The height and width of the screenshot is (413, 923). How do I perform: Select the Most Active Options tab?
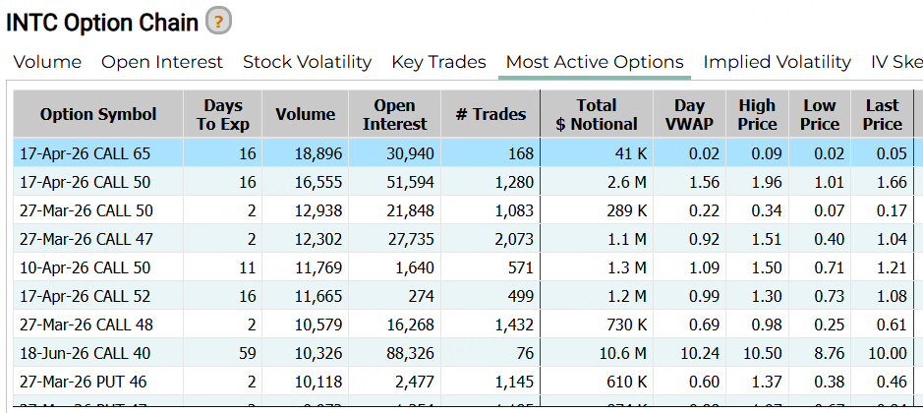(x=594, y=62)
